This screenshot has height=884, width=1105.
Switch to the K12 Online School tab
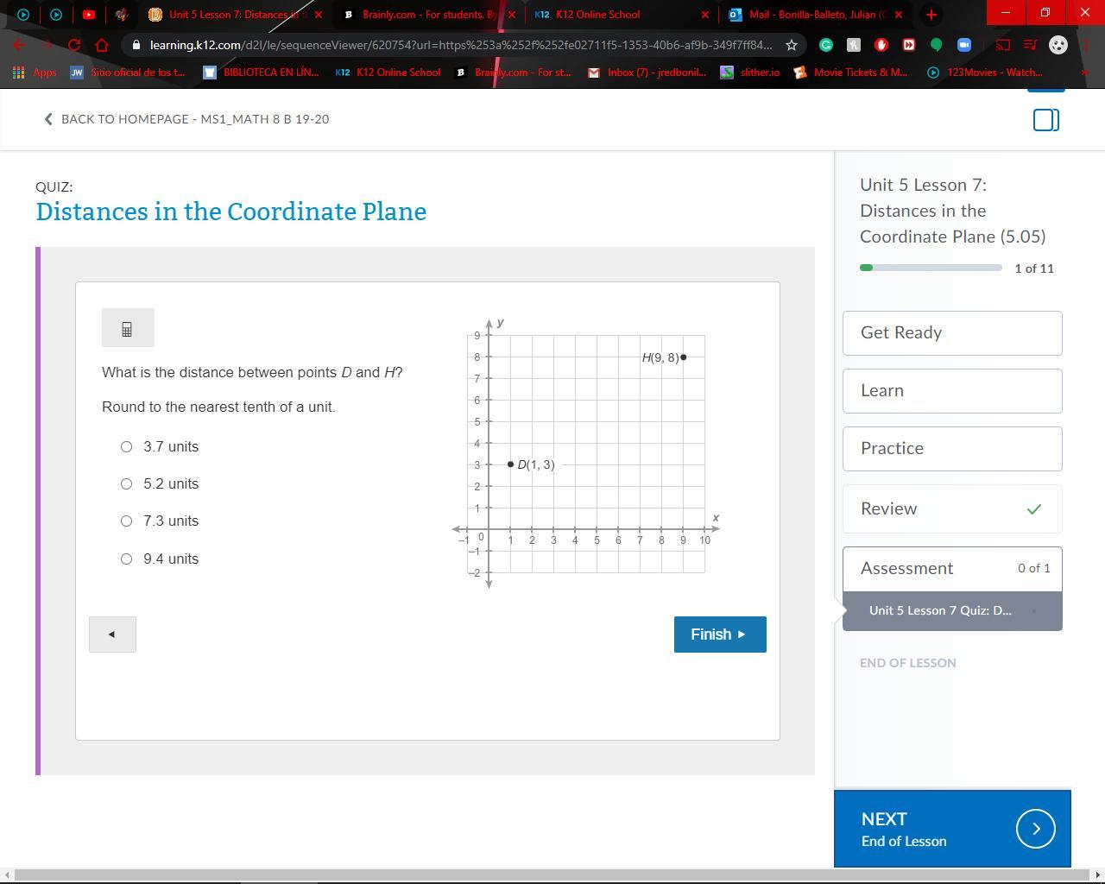pos(604,15)
